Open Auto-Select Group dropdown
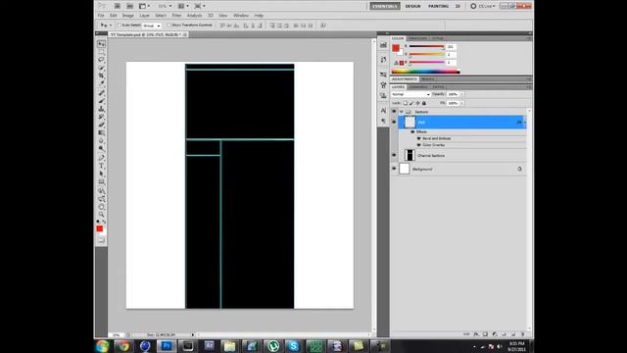Screen dimensions: 627x353 [x=152, y=25]
